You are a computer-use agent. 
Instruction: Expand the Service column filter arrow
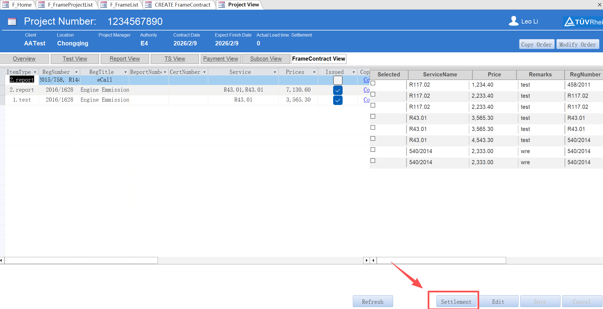click(x=275, y=72)
